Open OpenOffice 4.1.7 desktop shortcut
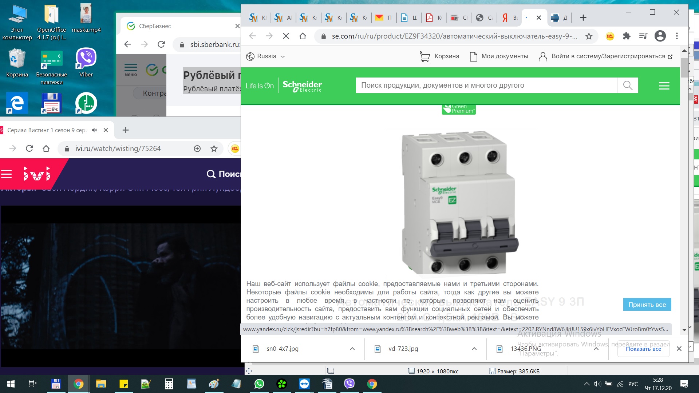The width and height of the screenshot is (699, 393). pyautogui.click(x=51, y=23)
